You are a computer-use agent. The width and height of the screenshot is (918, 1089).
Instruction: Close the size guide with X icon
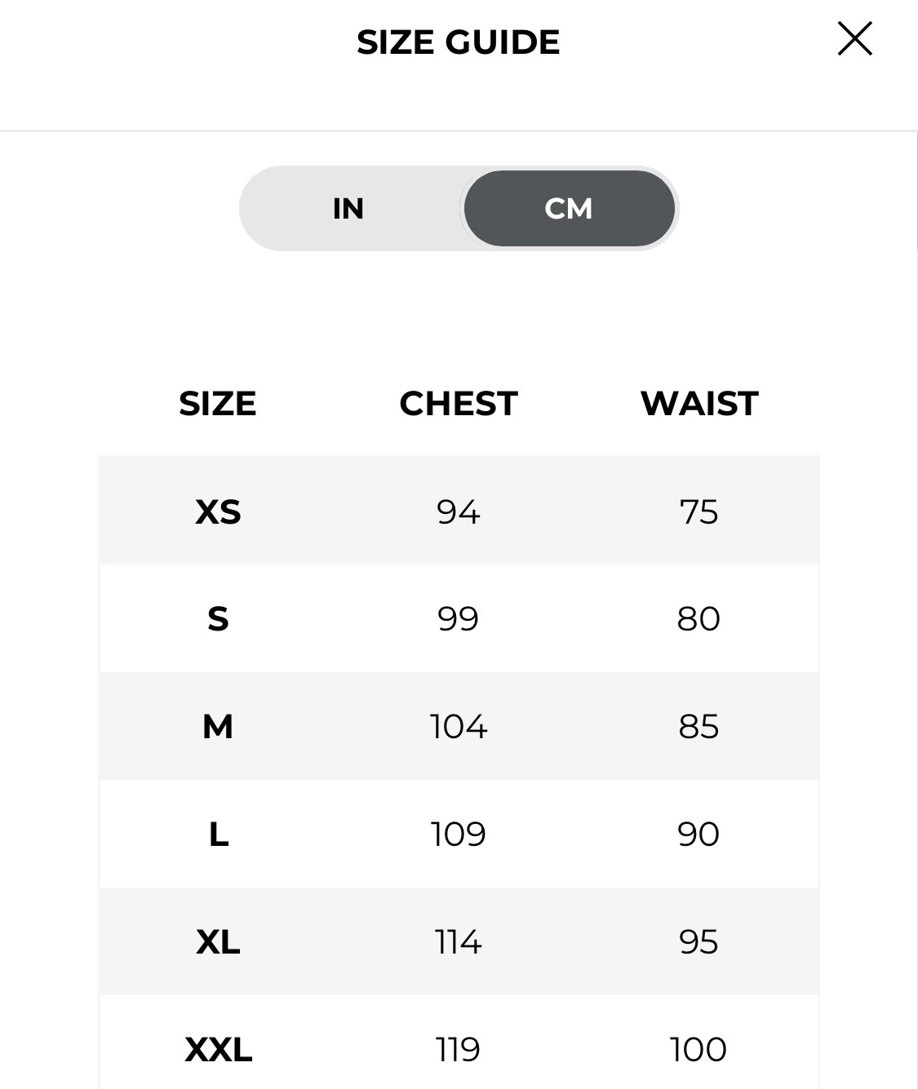[854, 38]
